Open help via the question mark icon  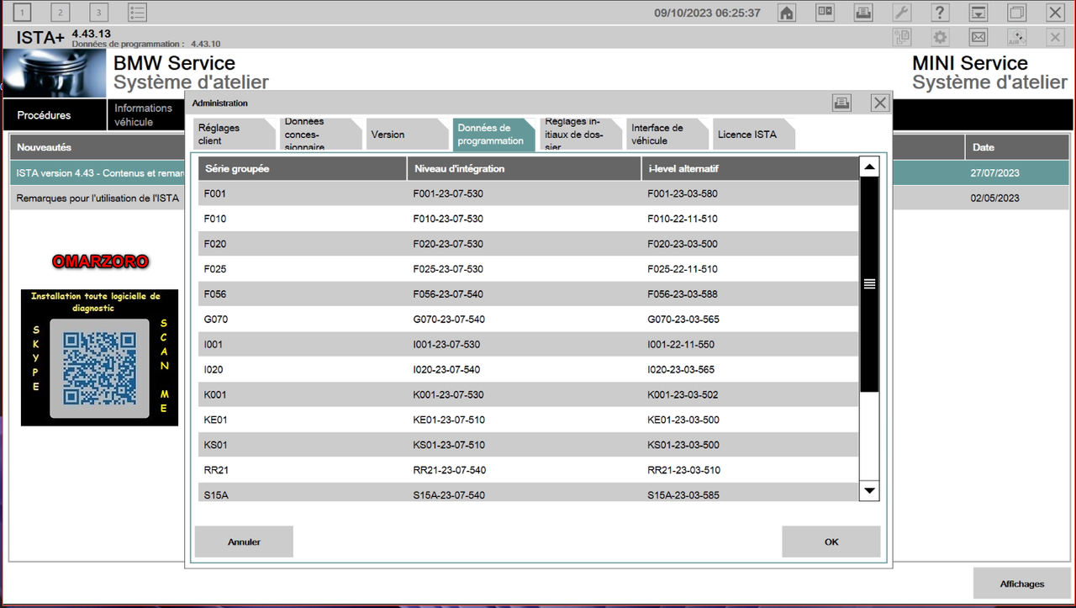tap(940, 13)
